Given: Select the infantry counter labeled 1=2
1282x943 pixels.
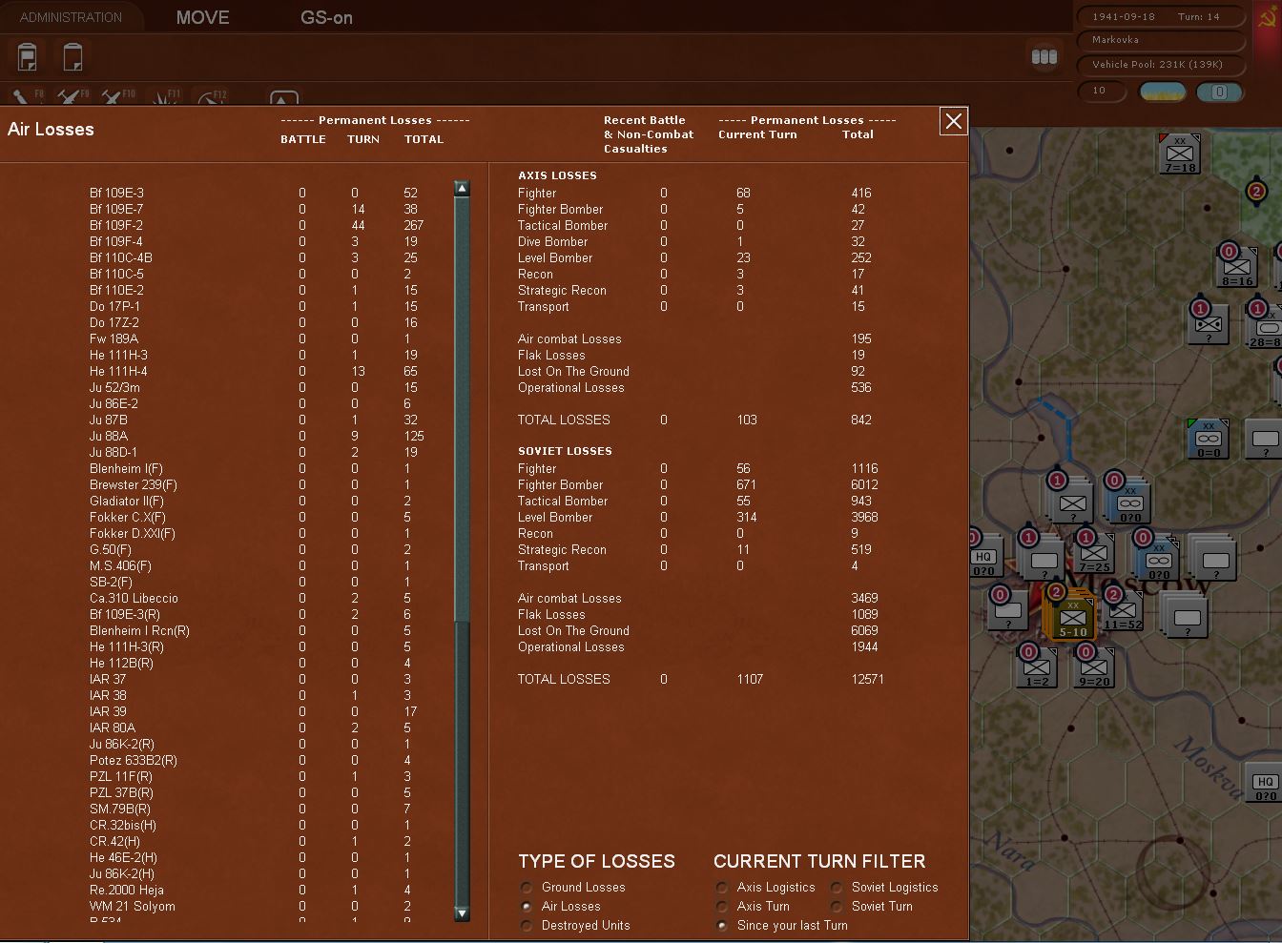Looking at the screenshot, I should coord(1037,667).
